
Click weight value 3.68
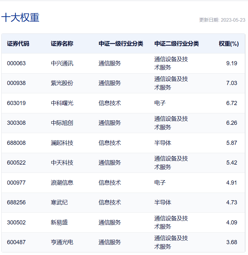(x=231, y=242)
